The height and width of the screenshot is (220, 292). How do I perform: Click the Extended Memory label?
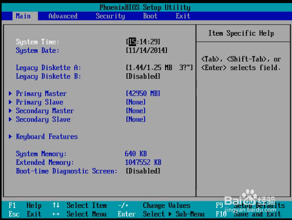[x=45, y=162]
